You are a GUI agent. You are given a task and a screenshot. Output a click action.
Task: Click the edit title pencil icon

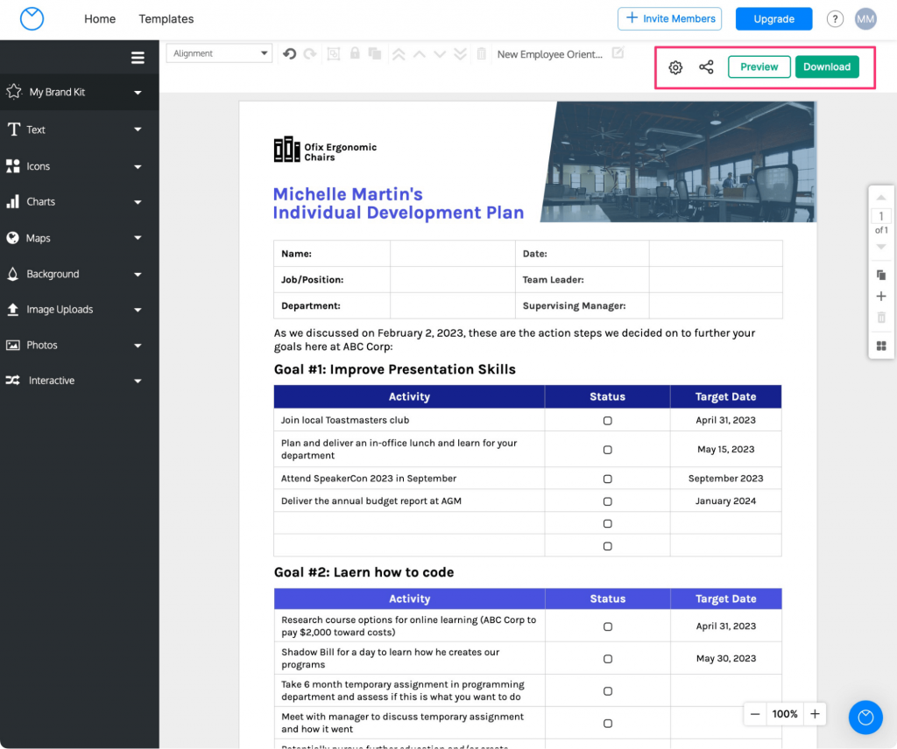(x=618, y=53)
